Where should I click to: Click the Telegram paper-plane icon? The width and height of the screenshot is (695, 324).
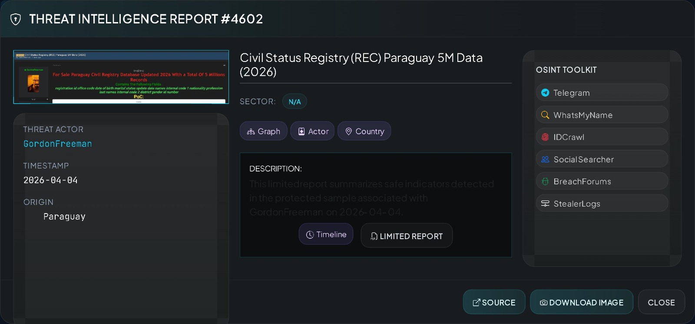point(545,93)
